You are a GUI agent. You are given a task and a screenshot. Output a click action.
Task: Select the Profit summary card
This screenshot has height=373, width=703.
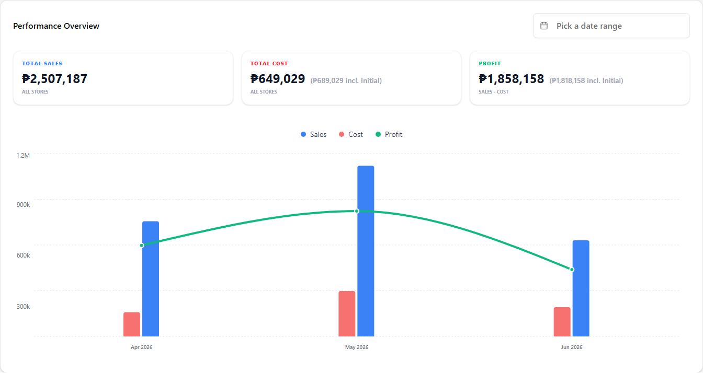click(x=580, y=78)
